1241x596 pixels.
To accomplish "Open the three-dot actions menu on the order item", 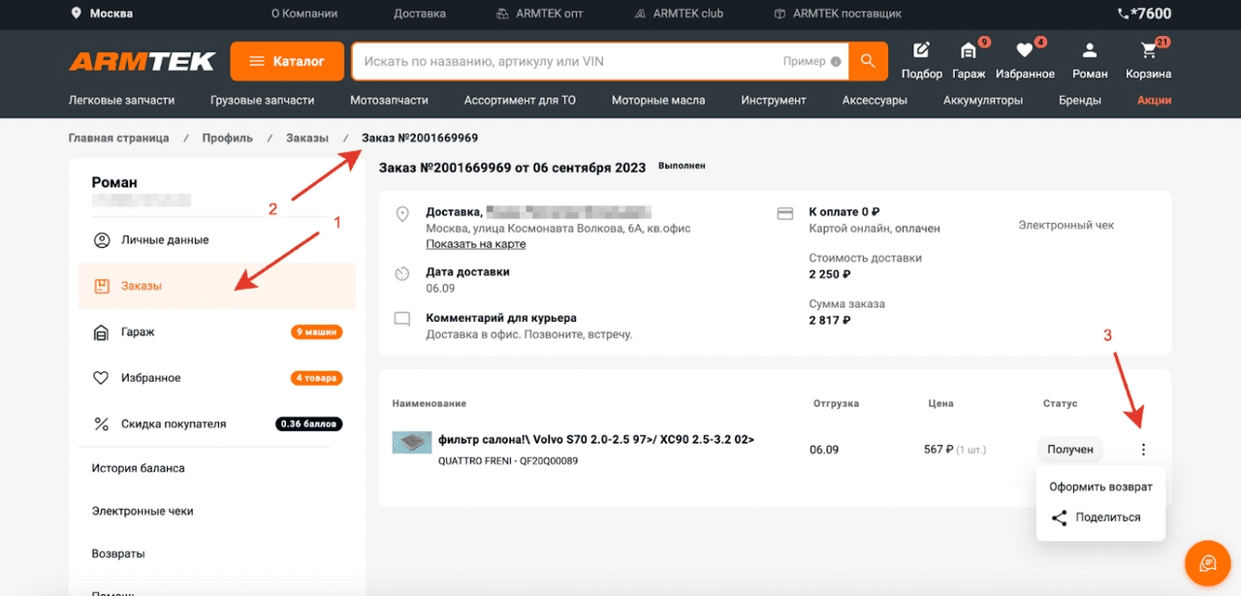I will (x=1142, y=449).
